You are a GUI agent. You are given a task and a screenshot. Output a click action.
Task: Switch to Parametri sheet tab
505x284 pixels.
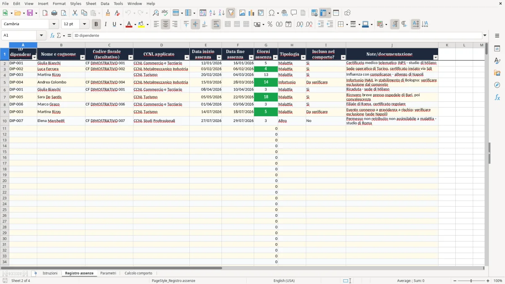pyautogui.click(x=108, y=273)
